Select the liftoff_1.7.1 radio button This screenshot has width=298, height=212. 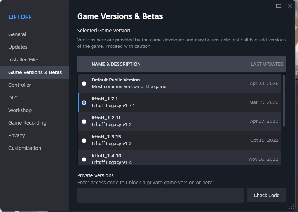point(84,102)
